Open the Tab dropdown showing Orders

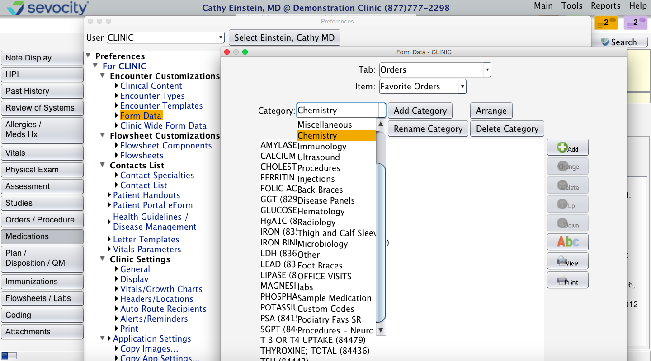[x=435, y=70]
